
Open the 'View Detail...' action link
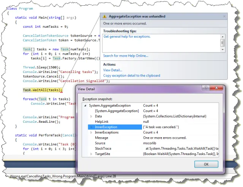[113, 70]
